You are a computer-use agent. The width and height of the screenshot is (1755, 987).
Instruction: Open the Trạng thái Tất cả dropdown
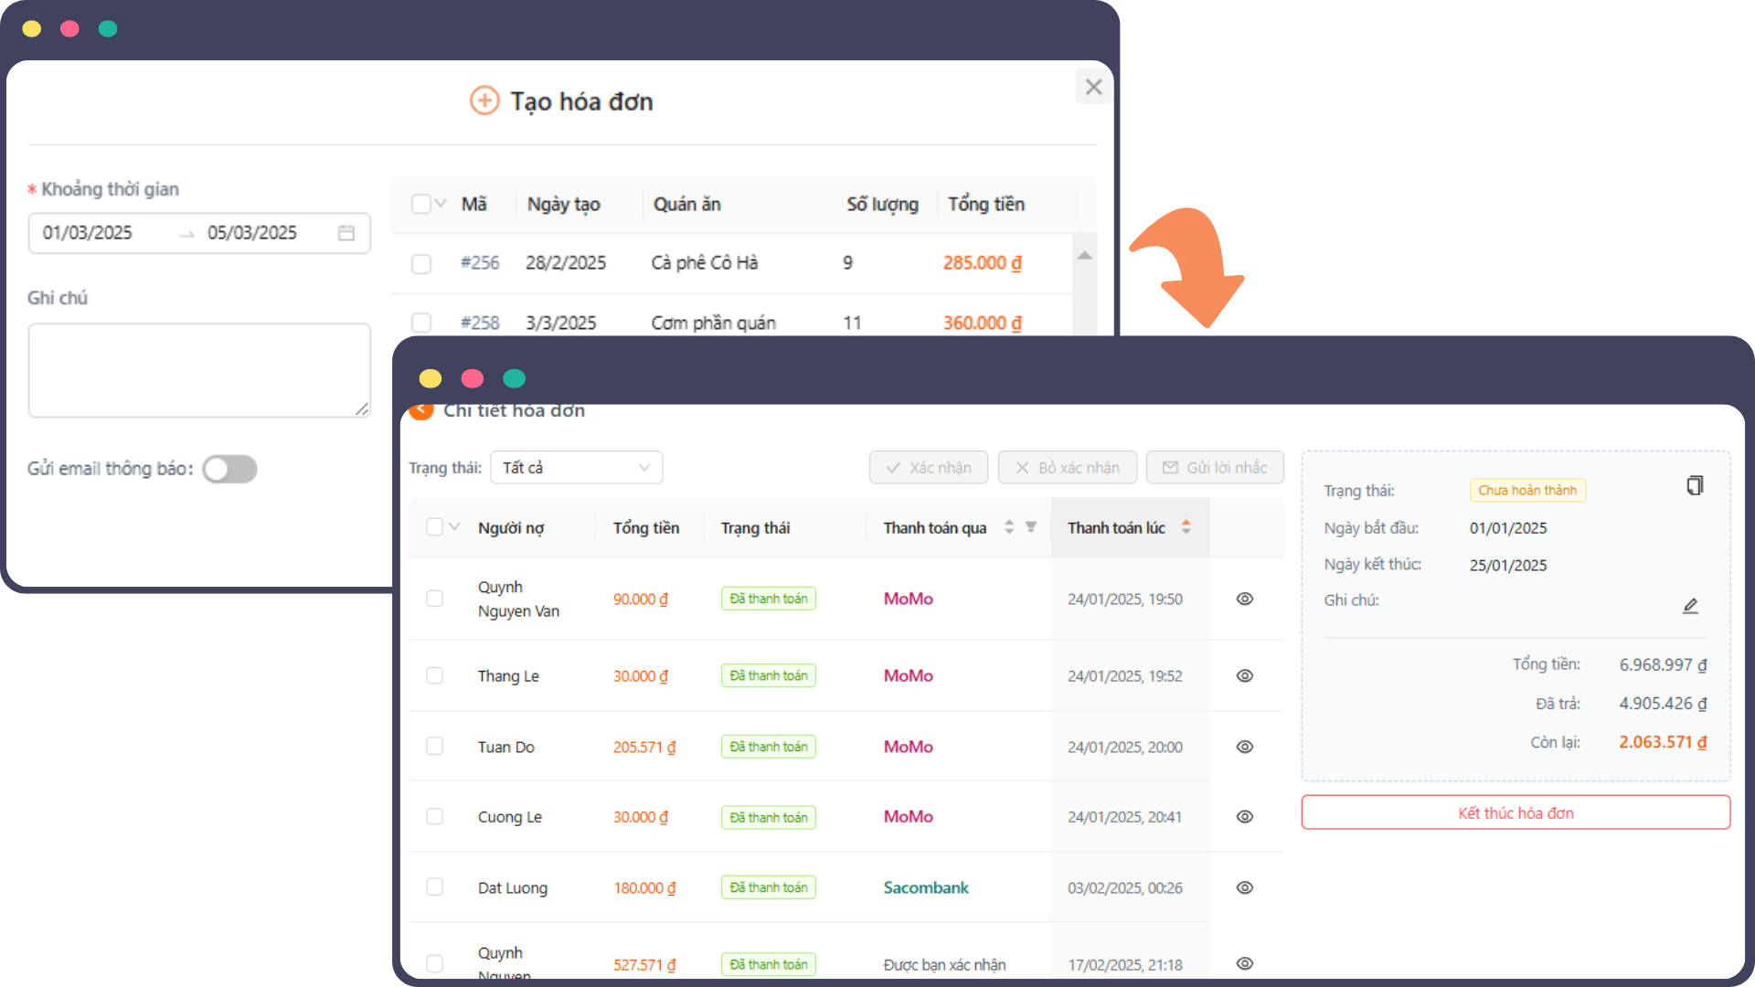576,468
